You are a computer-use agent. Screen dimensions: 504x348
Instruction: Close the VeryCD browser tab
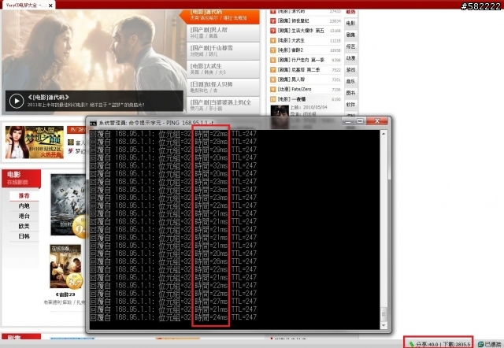coord(50,6)
